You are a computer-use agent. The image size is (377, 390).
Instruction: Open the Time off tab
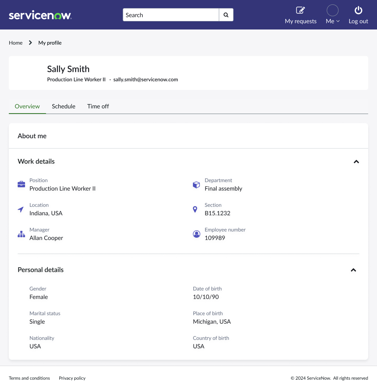(x=98, y=106)
